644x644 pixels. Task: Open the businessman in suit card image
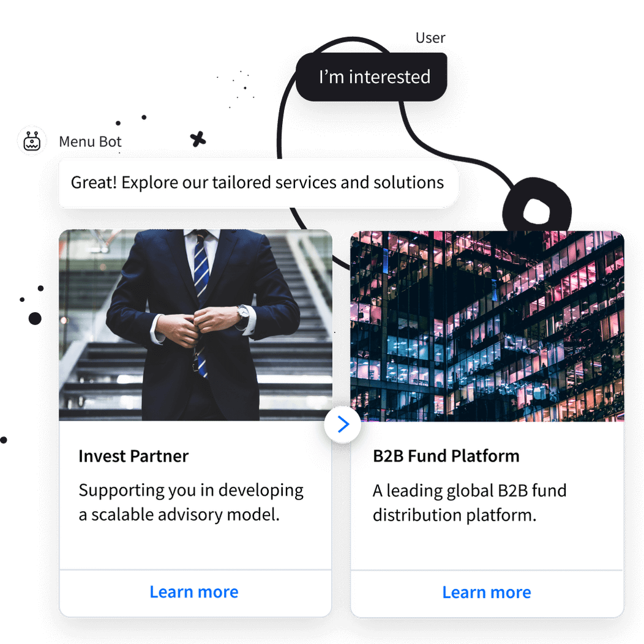(195, 325)
